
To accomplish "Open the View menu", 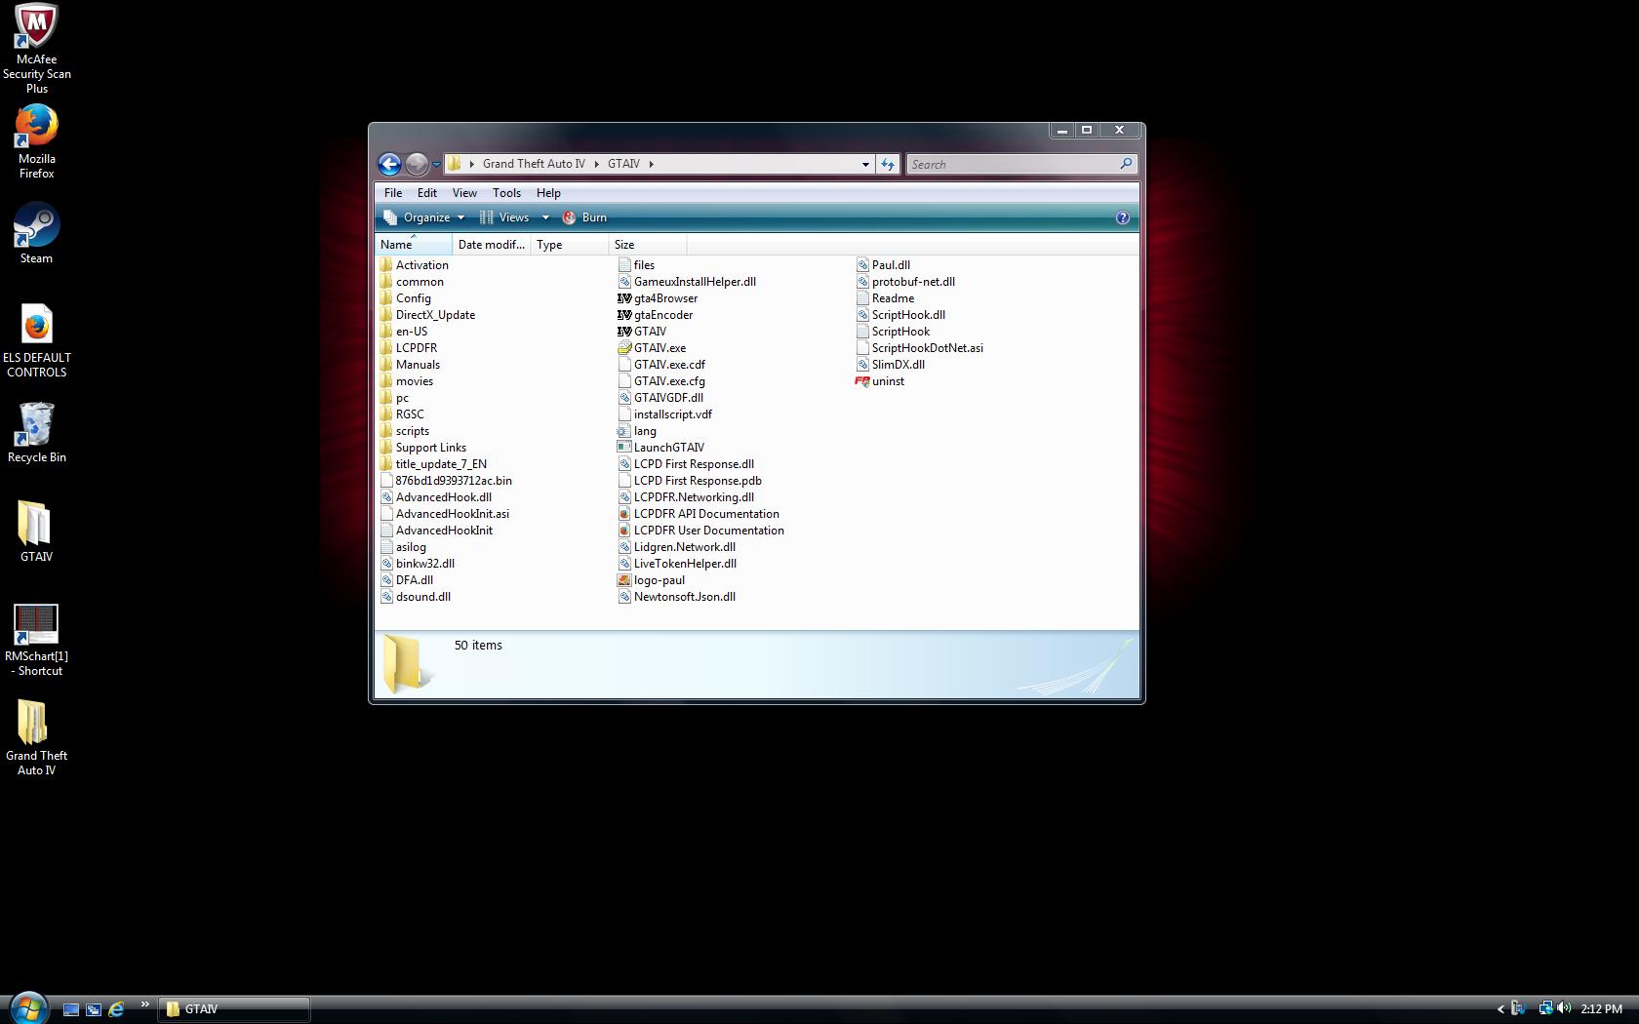I will point(464,193).
